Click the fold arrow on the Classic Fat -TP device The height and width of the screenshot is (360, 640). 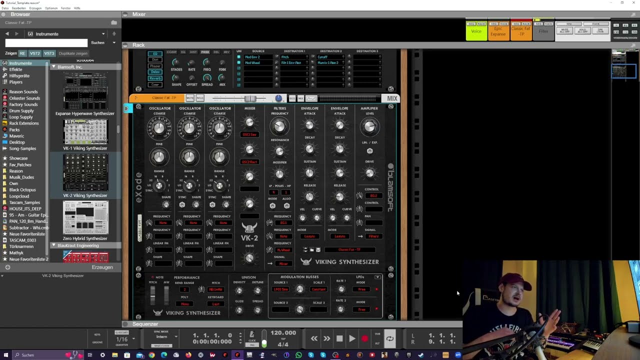pyautogui.click(x=135, y=98)
